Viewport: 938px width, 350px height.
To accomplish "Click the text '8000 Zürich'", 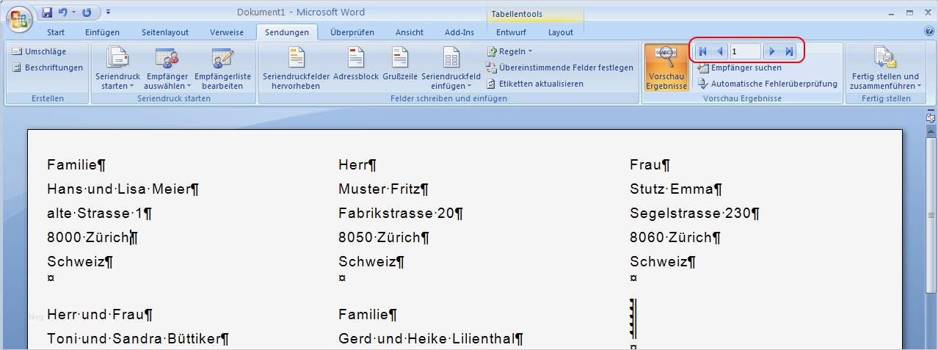I will point(88,238).
